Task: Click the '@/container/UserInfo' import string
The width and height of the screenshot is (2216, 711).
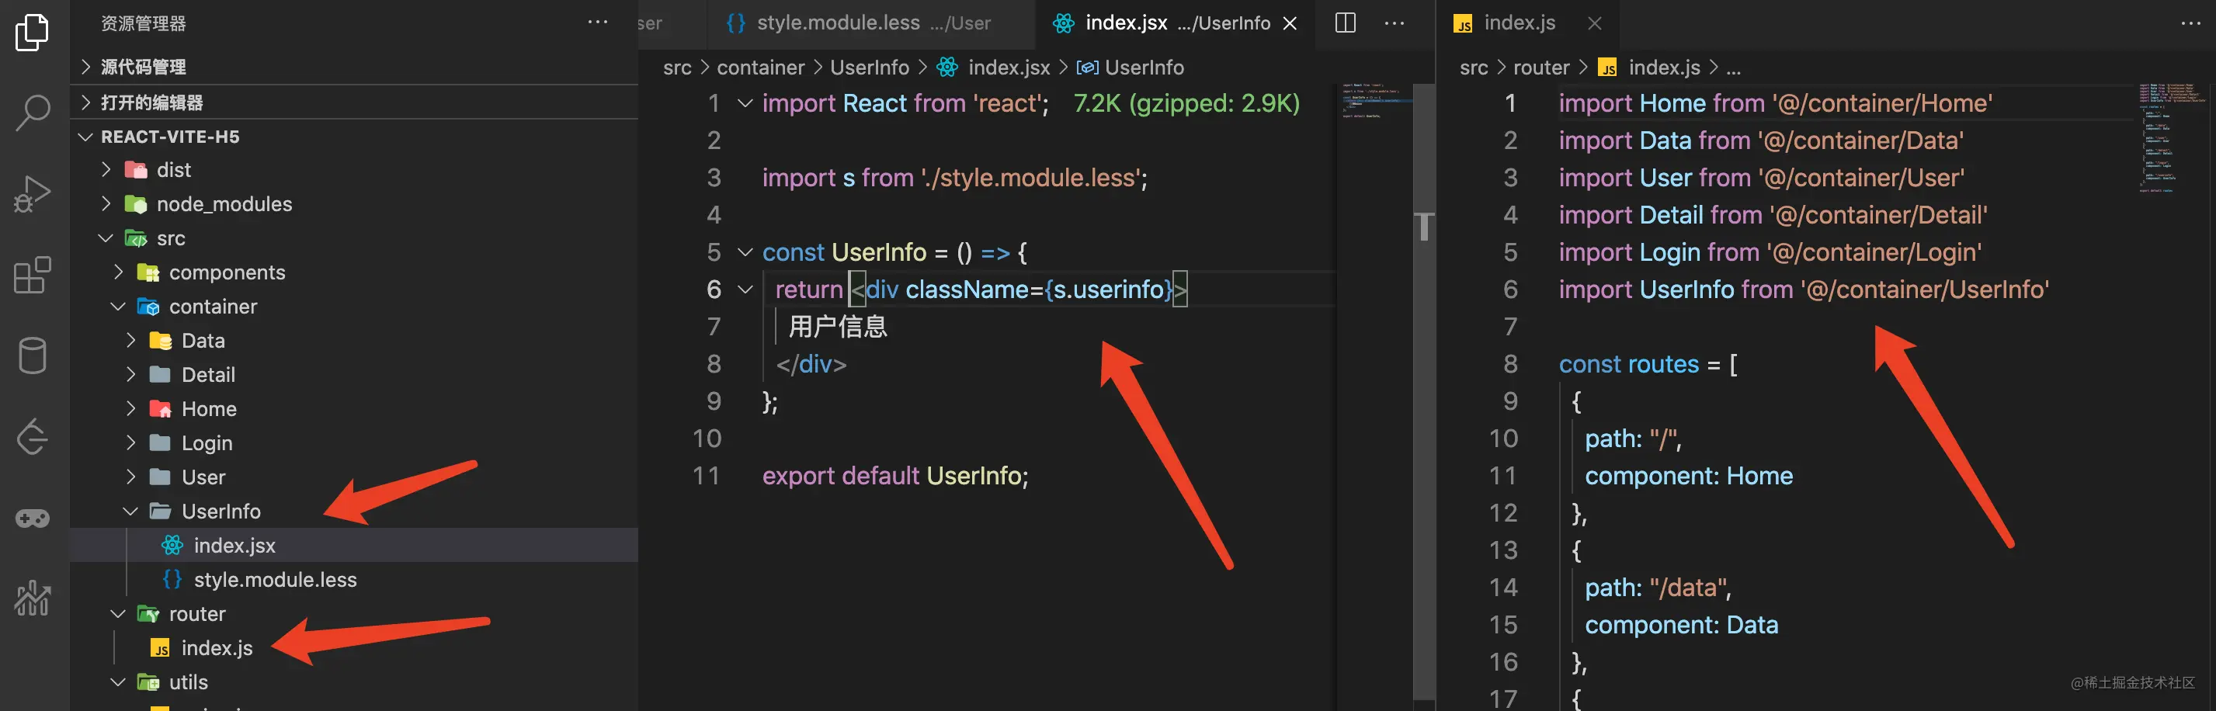Action: coord(1924,290)
